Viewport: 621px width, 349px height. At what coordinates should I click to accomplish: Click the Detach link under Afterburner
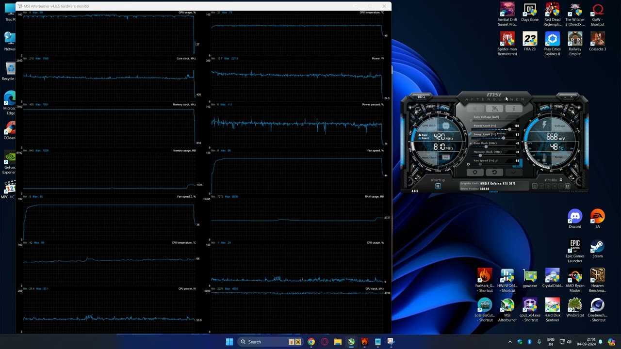point(493,192)
